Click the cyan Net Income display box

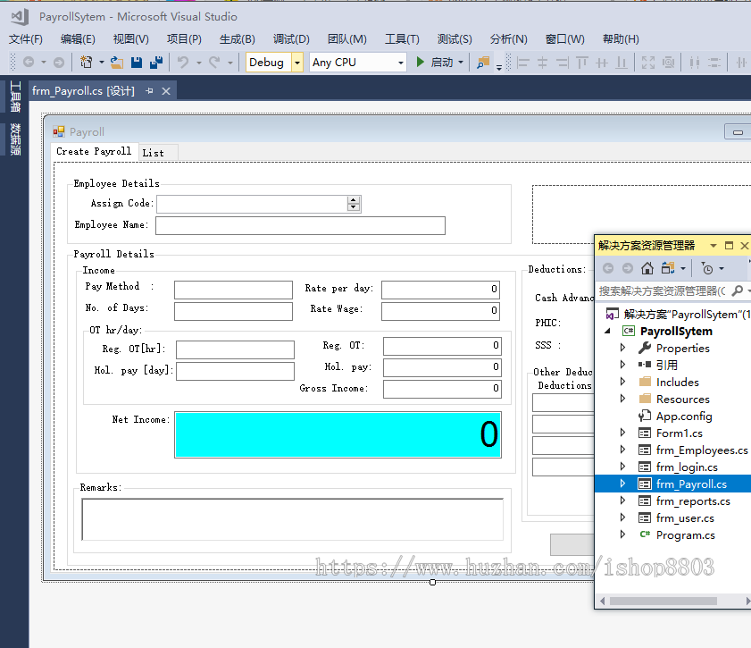338,435
